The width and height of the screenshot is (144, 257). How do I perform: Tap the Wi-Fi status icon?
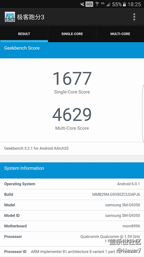tap(97, 4)
